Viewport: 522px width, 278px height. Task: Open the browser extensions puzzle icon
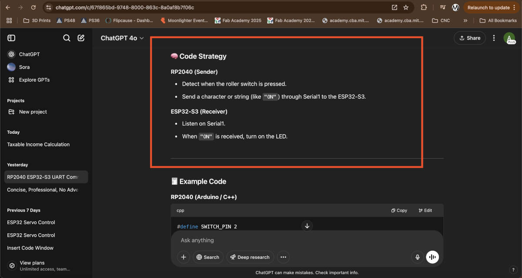pos(424,7)
